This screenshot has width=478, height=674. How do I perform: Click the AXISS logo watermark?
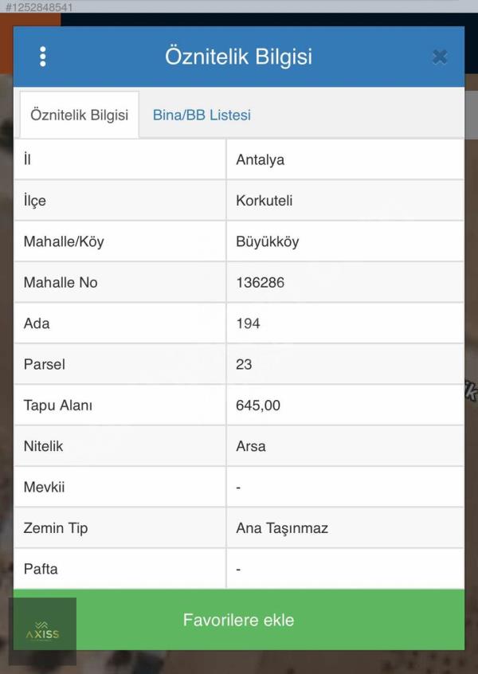[43, 631]
